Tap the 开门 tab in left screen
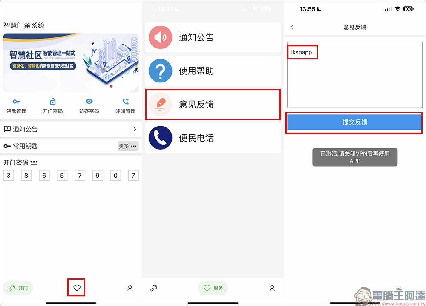This screenshot has width=426, height=306. coord(18,288)
